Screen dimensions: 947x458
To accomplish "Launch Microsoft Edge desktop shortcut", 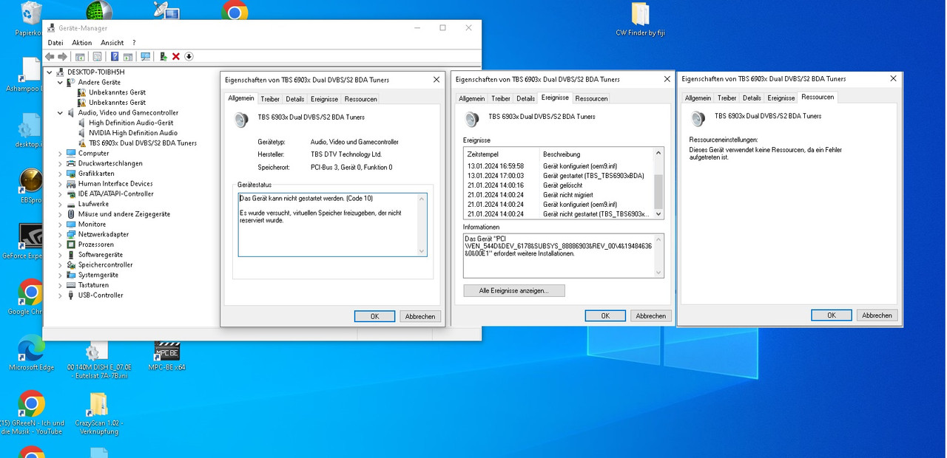I will (31, 352).
